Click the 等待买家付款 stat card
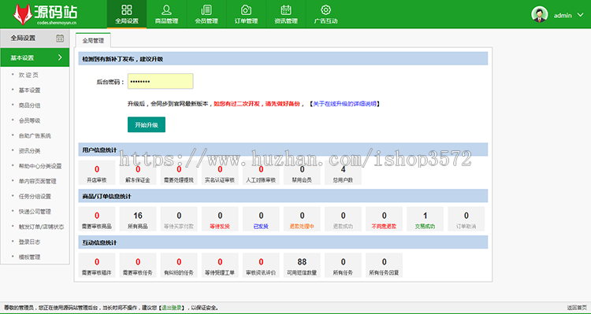This screenshot has width=591, height=314. click(179, 219)
